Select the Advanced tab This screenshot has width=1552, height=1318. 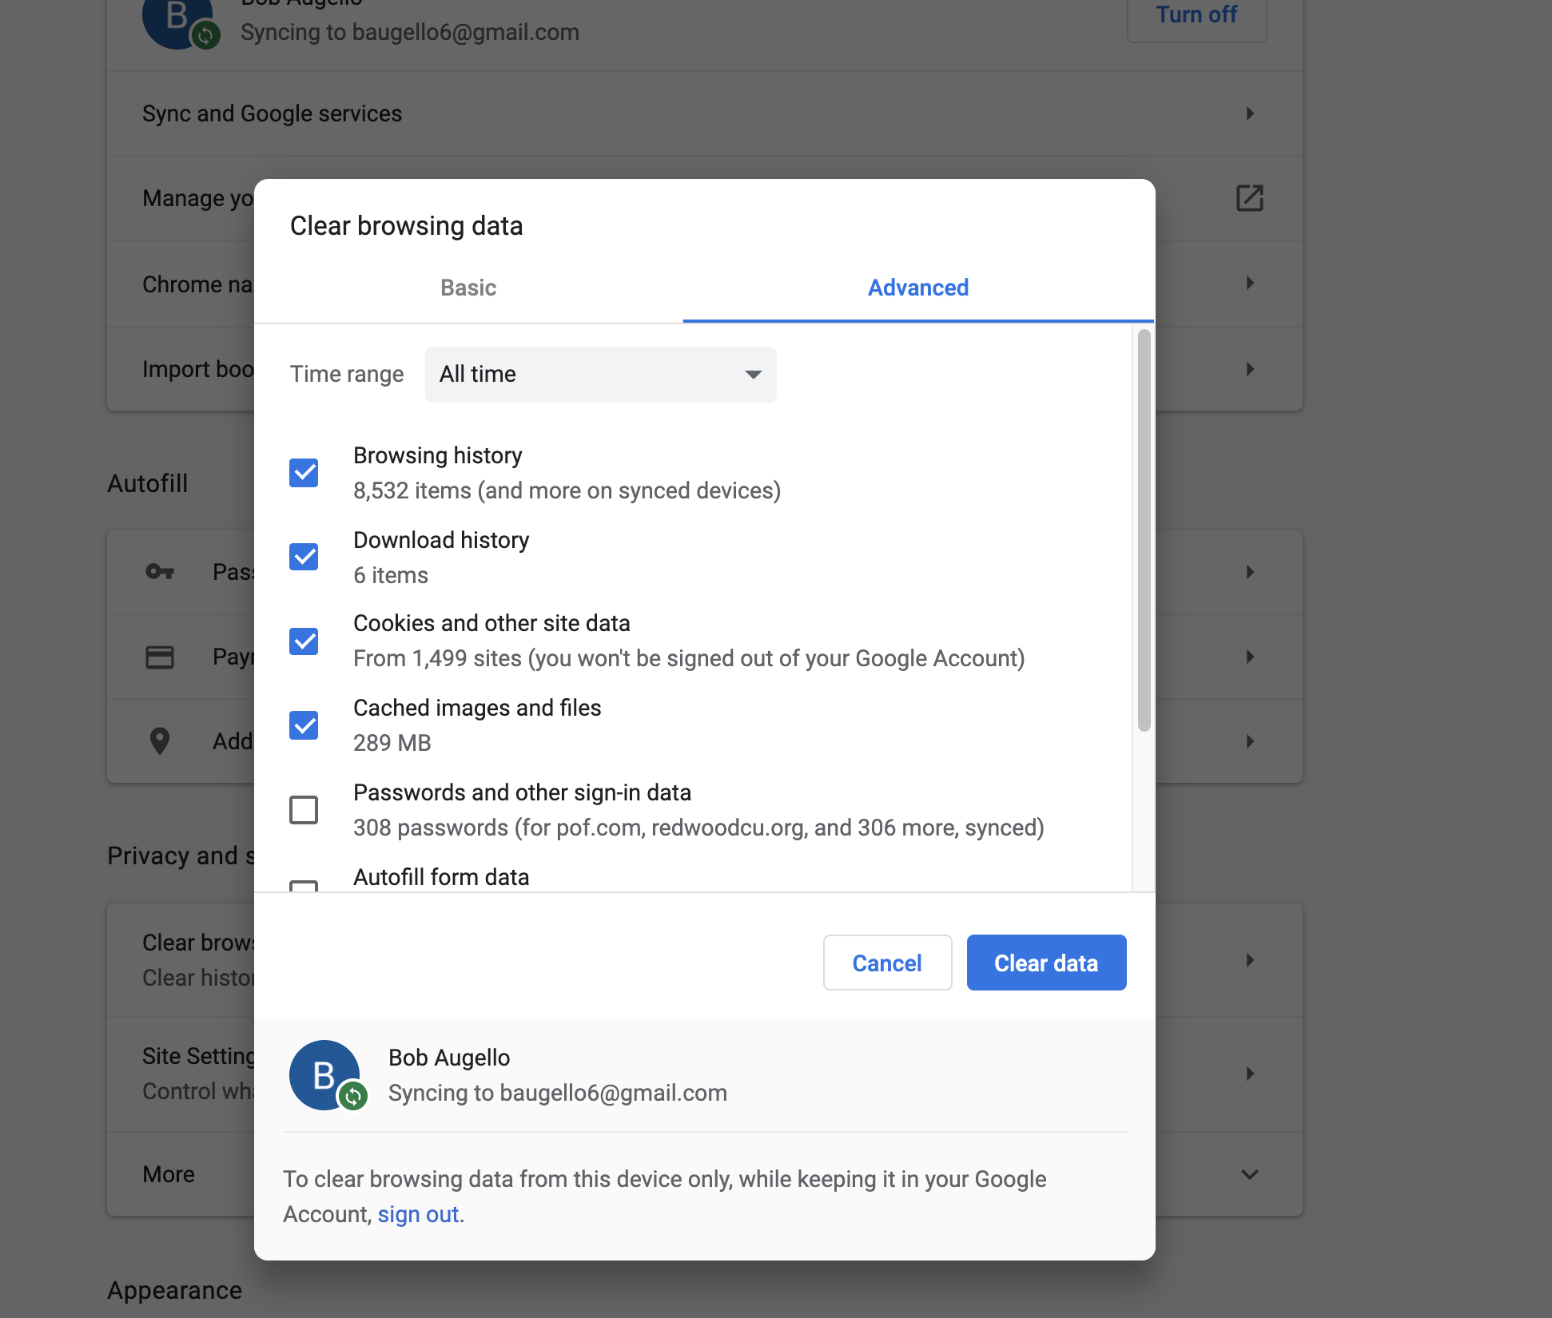tap(918, 288)
